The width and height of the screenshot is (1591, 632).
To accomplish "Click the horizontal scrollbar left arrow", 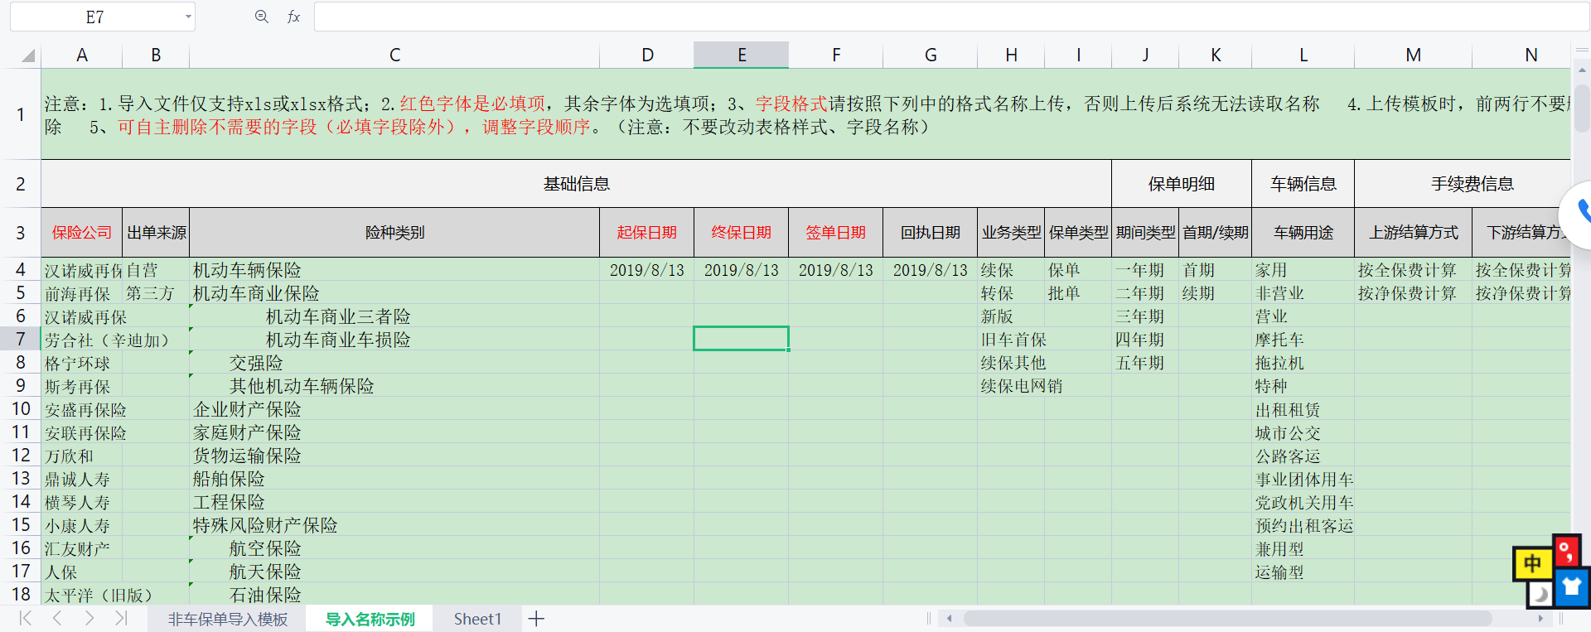I will [950, 618].
